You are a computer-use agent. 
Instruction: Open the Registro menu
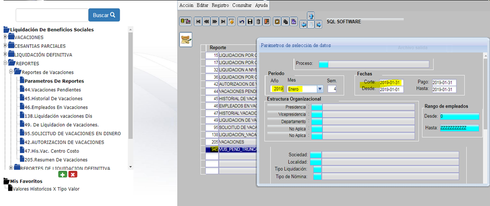pyautogui.click(x=220, y=5)
